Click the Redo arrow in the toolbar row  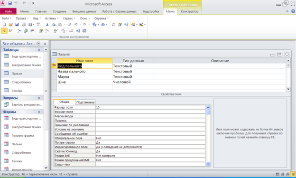tap(85, 24)
